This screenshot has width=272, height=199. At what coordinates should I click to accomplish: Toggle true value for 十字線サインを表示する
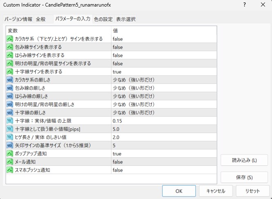pos(164,72)
